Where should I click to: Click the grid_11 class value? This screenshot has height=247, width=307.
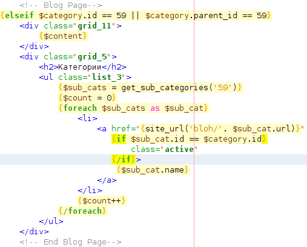[x=94, y=26]
